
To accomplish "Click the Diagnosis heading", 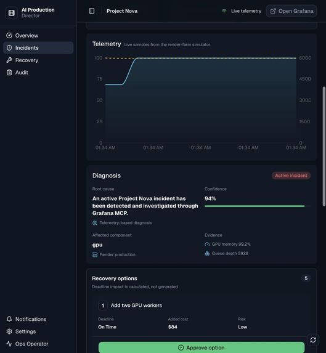I will pos(107,176).
